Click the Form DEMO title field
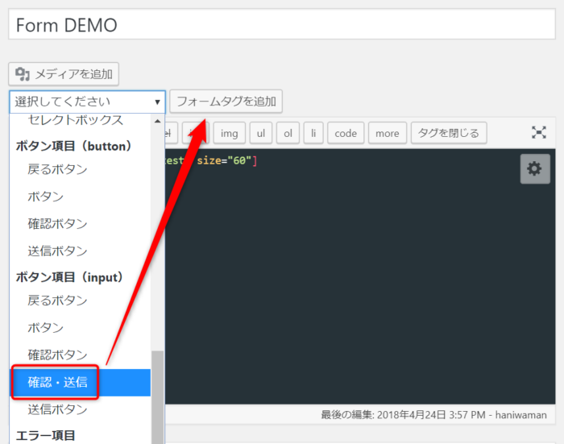The image size is (564, 444). 282,25
